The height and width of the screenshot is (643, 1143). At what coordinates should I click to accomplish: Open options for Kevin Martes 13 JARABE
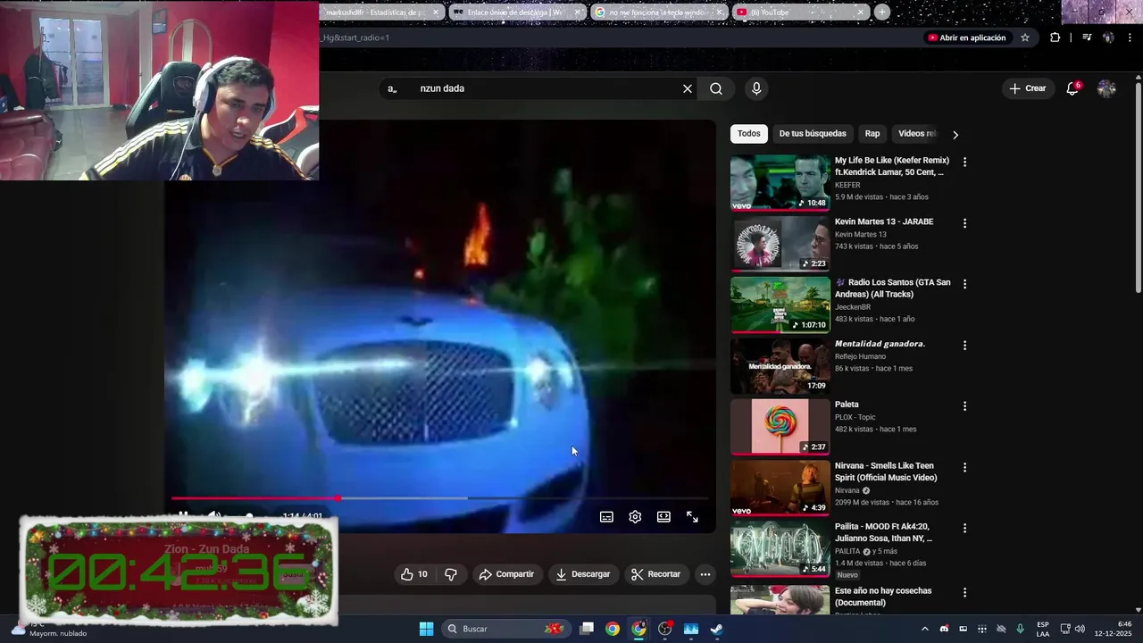(964, 223)
